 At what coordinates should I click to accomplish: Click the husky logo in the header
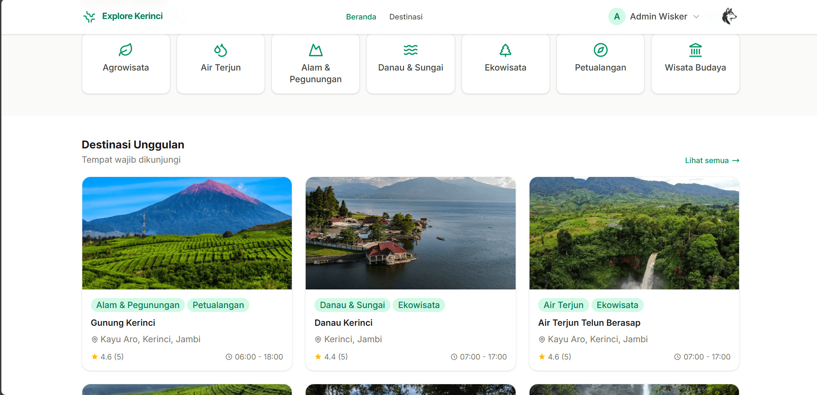729,16
